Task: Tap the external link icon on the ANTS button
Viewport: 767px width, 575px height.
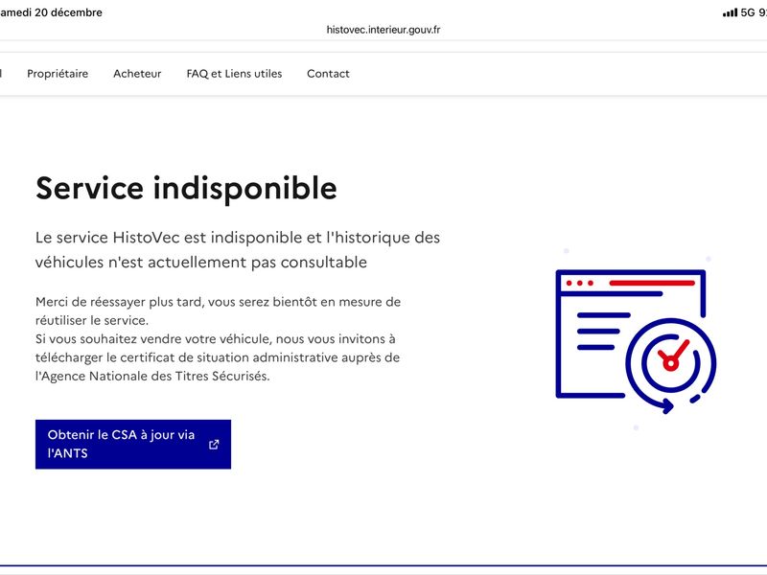Action: [x=214, y=445]
